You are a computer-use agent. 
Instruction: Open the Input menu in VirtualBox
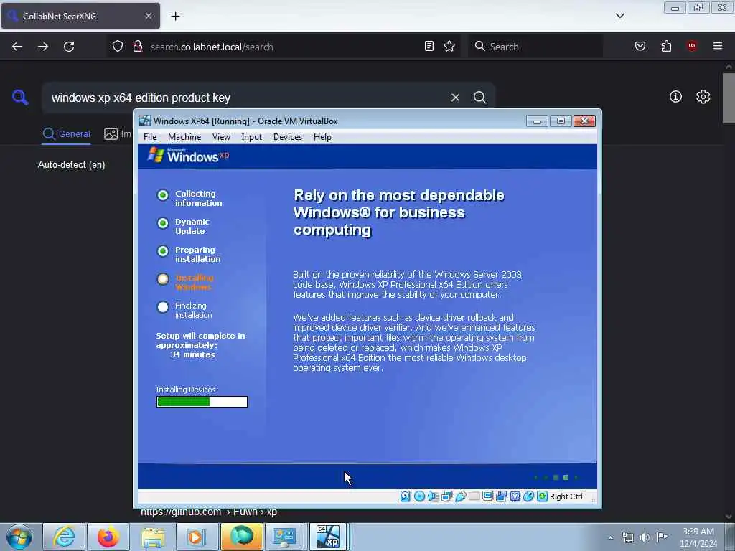tap(251, 137)
